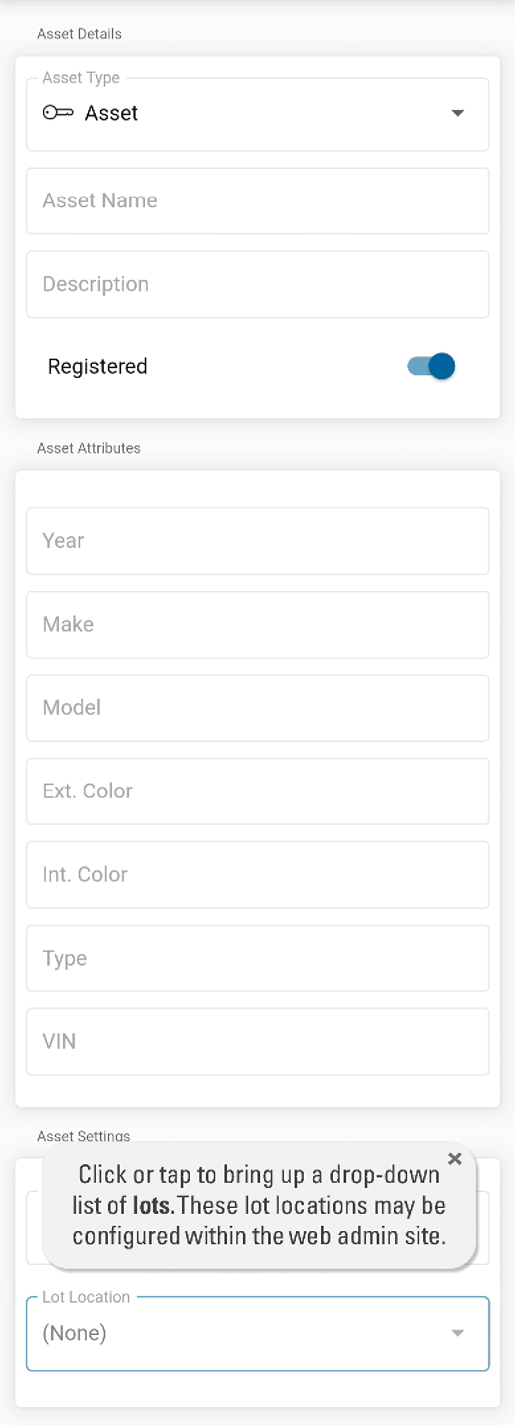
Task: Click into the Make field
Action: [x=257, y=624]
